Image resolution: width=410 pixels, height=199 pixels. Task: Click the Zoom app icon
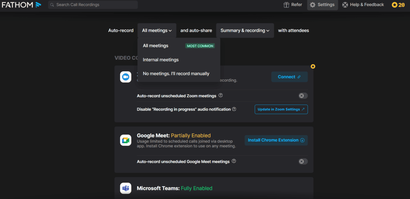click(x=125, y=77)
